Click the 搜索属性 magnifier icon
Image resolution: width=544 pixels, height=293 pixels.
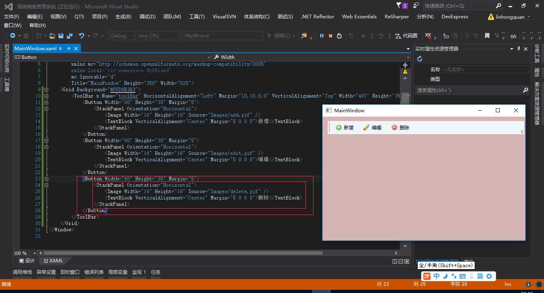(525, 90)
